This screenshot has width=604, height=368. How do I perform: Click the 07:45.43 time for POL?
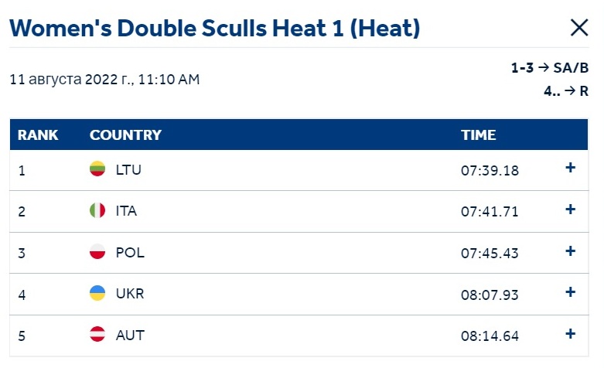tap(490, 254)
